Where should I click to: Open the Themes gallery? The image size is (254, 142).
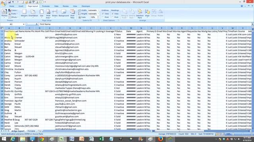[x=4, y=13]
